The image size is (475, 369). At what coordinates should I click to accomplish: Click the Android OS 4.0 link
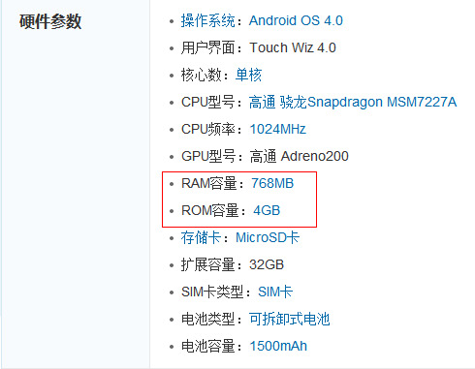296,20
